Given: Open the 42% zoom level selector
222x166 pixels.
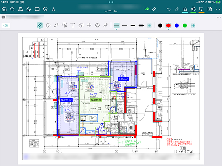Looking at the screenshot, I should click(x=6, y=26).
